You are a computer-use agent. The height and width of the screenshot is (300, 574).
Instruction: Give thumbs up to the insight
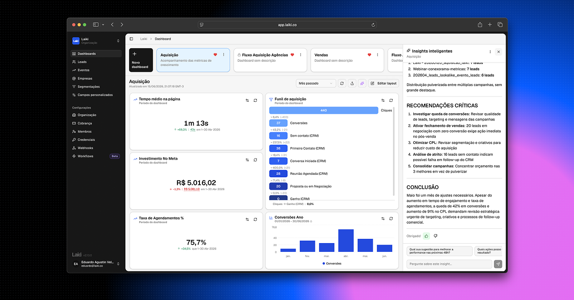(426, 236)
